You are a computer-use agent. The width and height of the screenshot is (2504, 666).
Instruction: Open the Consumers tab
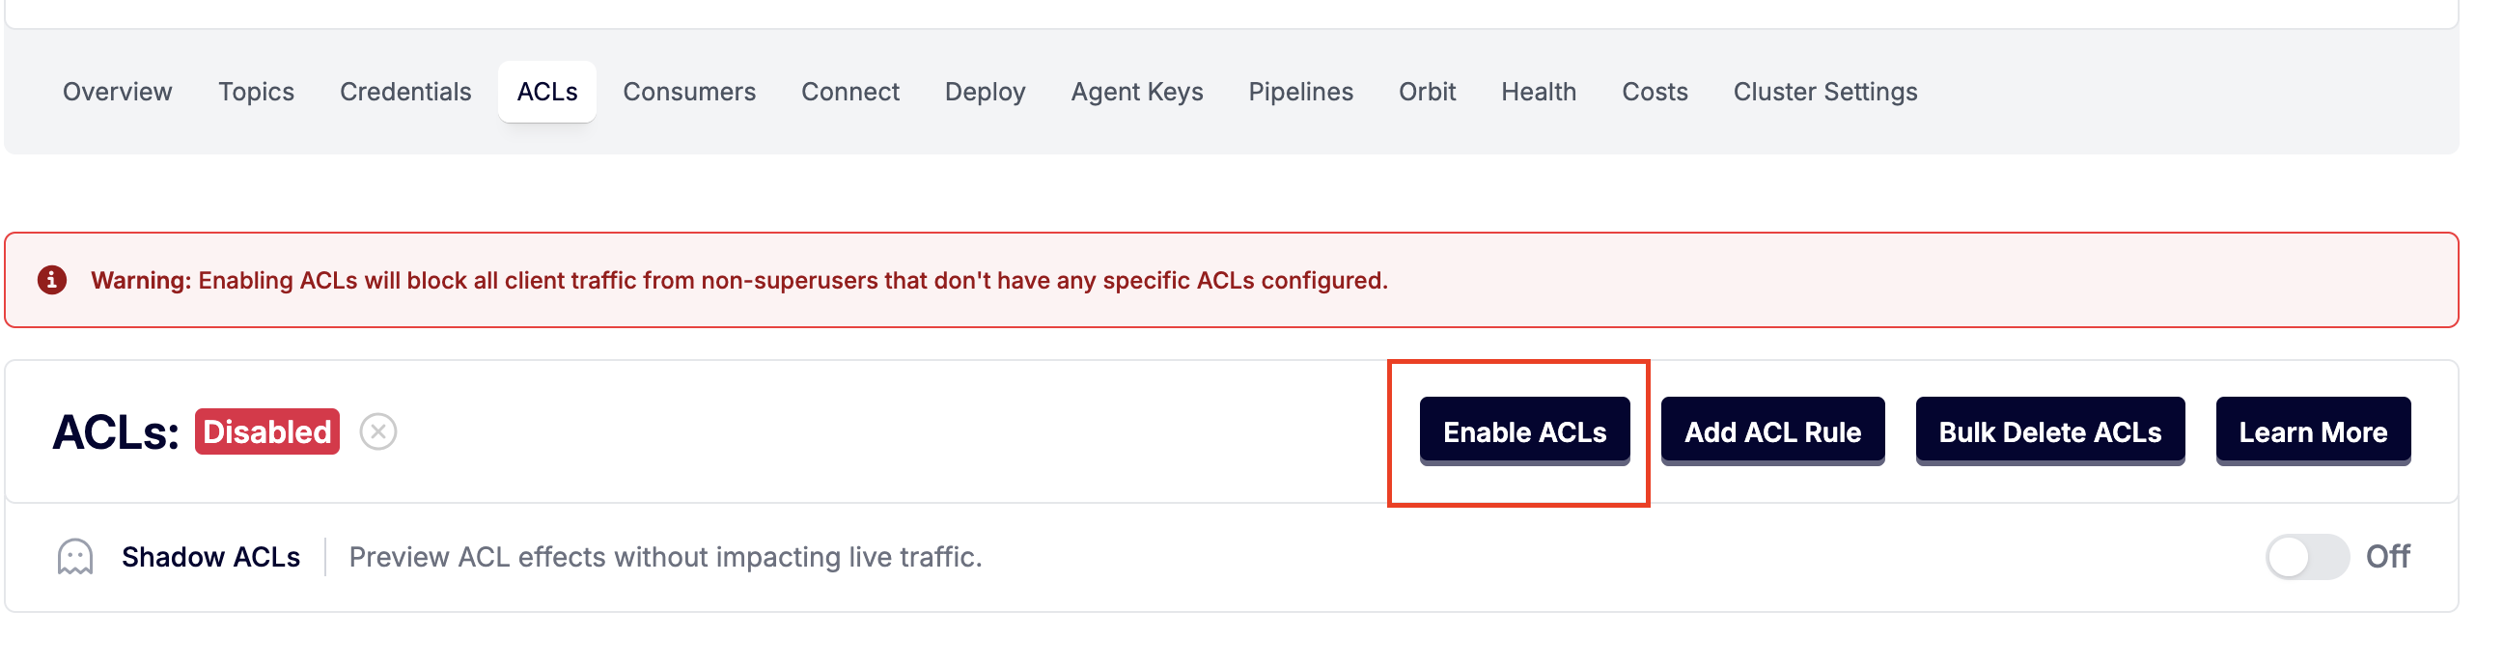689,92
